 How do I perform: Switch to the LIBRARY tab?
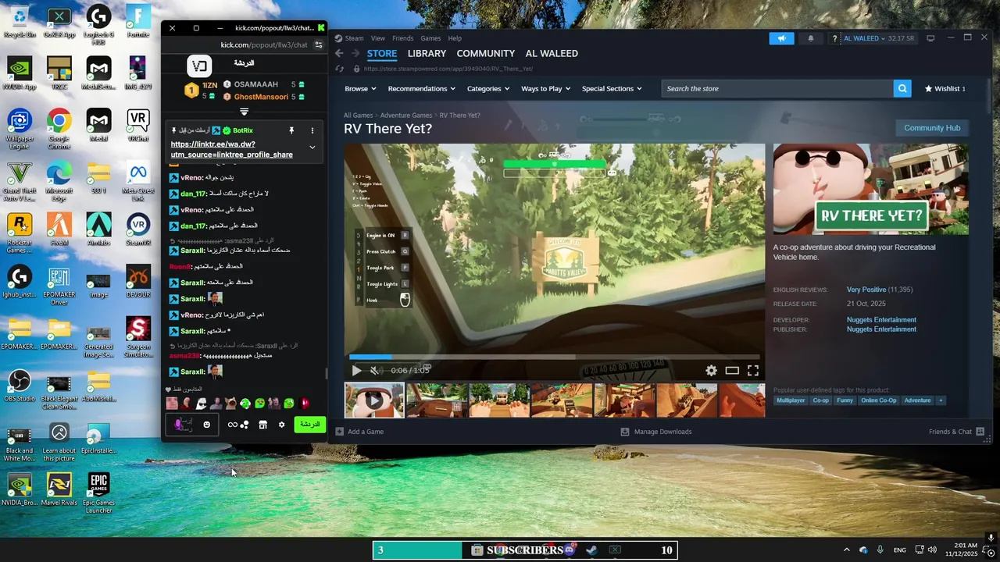[427, 53]
